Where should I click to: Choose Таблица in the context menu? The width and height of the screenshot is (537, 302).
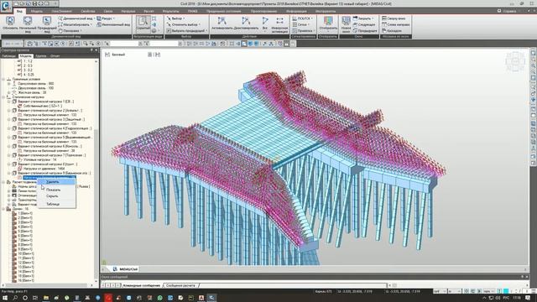[53, 204]
